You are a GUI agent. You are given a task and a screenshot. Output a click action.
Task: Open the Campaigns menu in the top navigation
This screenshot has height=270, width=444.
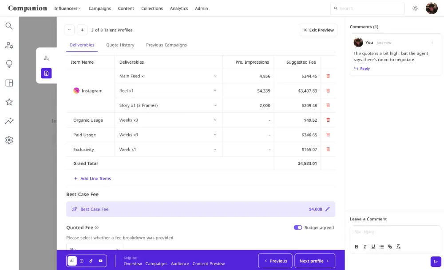click(99, 8)
